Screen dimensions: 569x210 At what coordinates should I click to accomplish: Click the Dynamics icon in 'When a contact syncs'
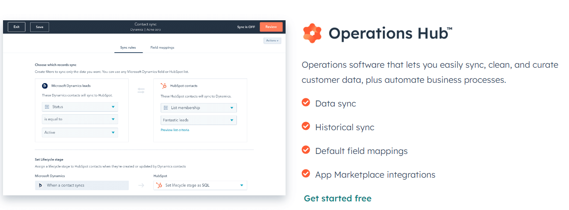click(40, 185)
